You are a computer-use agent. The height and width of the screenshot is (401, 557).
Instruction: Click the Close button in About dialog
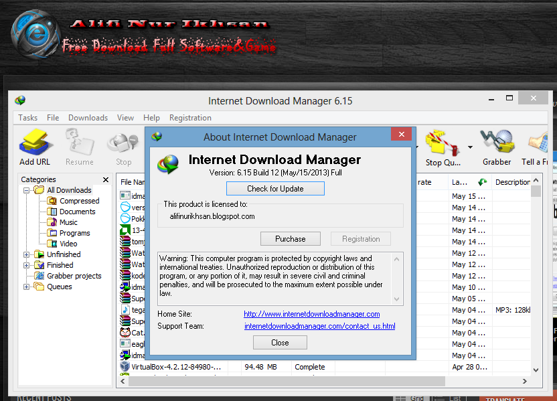280,343
